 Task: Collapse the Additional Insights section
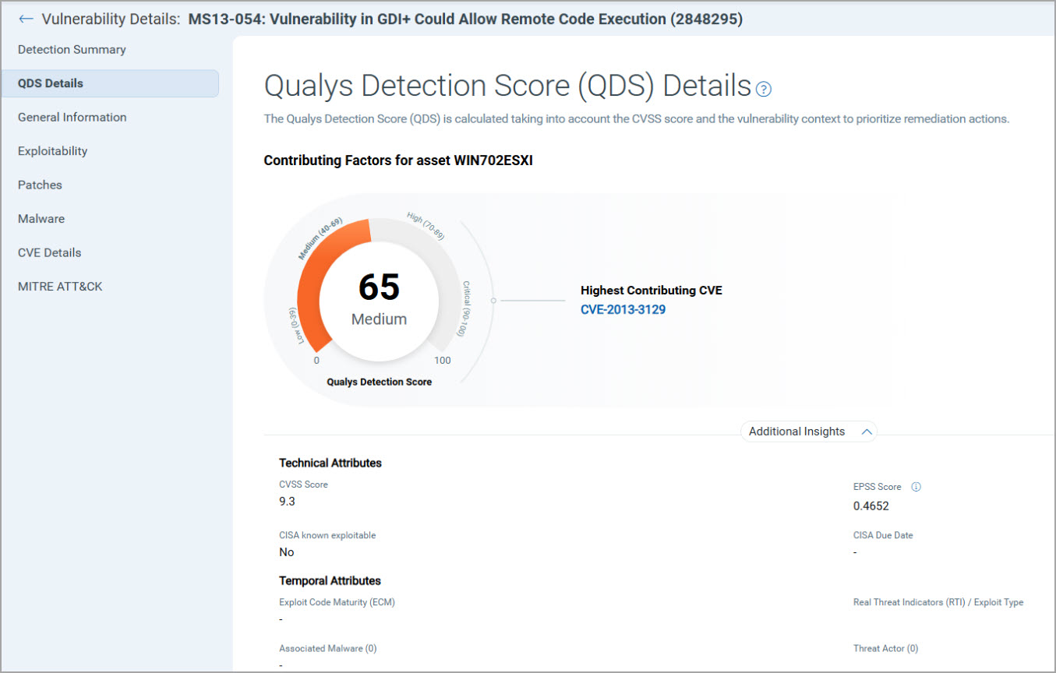tap(808, 432)
